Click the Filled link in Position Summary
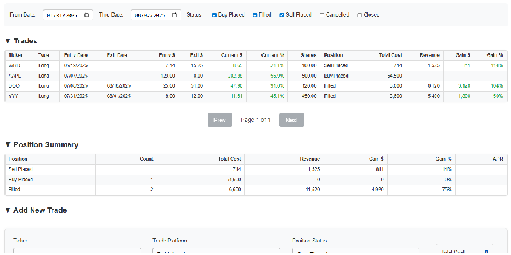Image resolution: width=511 pixels, height=255 pixels. pyautogui.click(x=14, y=190)
